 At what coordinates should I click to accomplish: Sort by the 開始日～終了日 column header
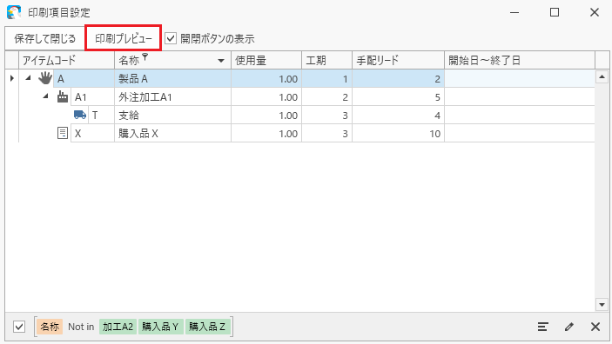point(520,61)
